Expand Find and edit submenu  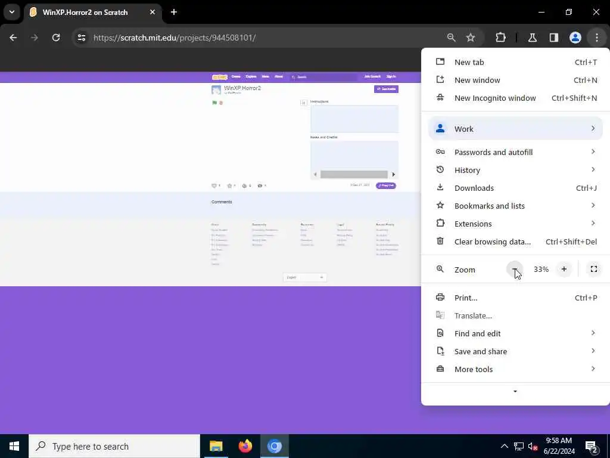[x=515, y=334]
